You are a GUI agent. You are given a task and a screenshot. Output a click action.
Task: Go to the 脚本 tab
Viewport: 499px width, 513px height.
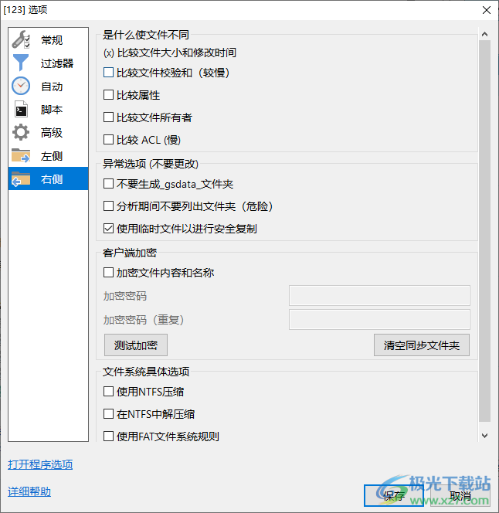(x=48, y=110)
